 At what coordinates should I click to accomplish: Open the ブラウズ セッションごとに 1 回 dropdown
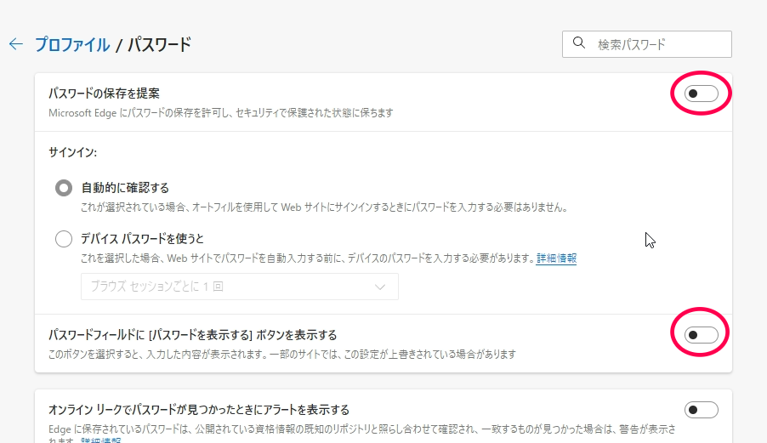tap(239, 287)
